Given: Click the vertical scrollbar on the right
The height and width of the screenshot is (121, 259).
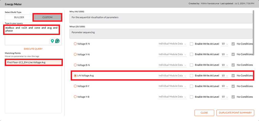Looking at the screenshot, I should point(254,33).
